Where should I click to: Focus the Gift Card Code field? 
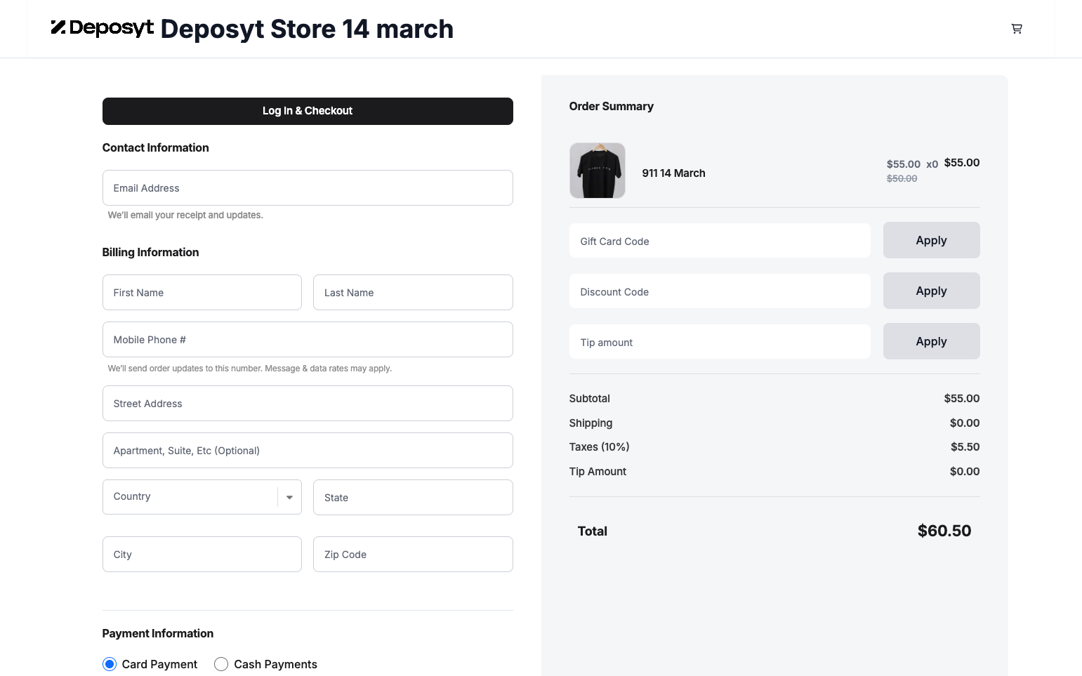(720, 241)
